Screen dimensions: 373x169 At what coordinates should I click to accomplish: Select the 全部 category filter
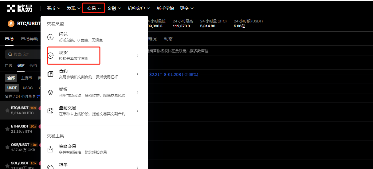pyautogui.click(x=11, y=78)
